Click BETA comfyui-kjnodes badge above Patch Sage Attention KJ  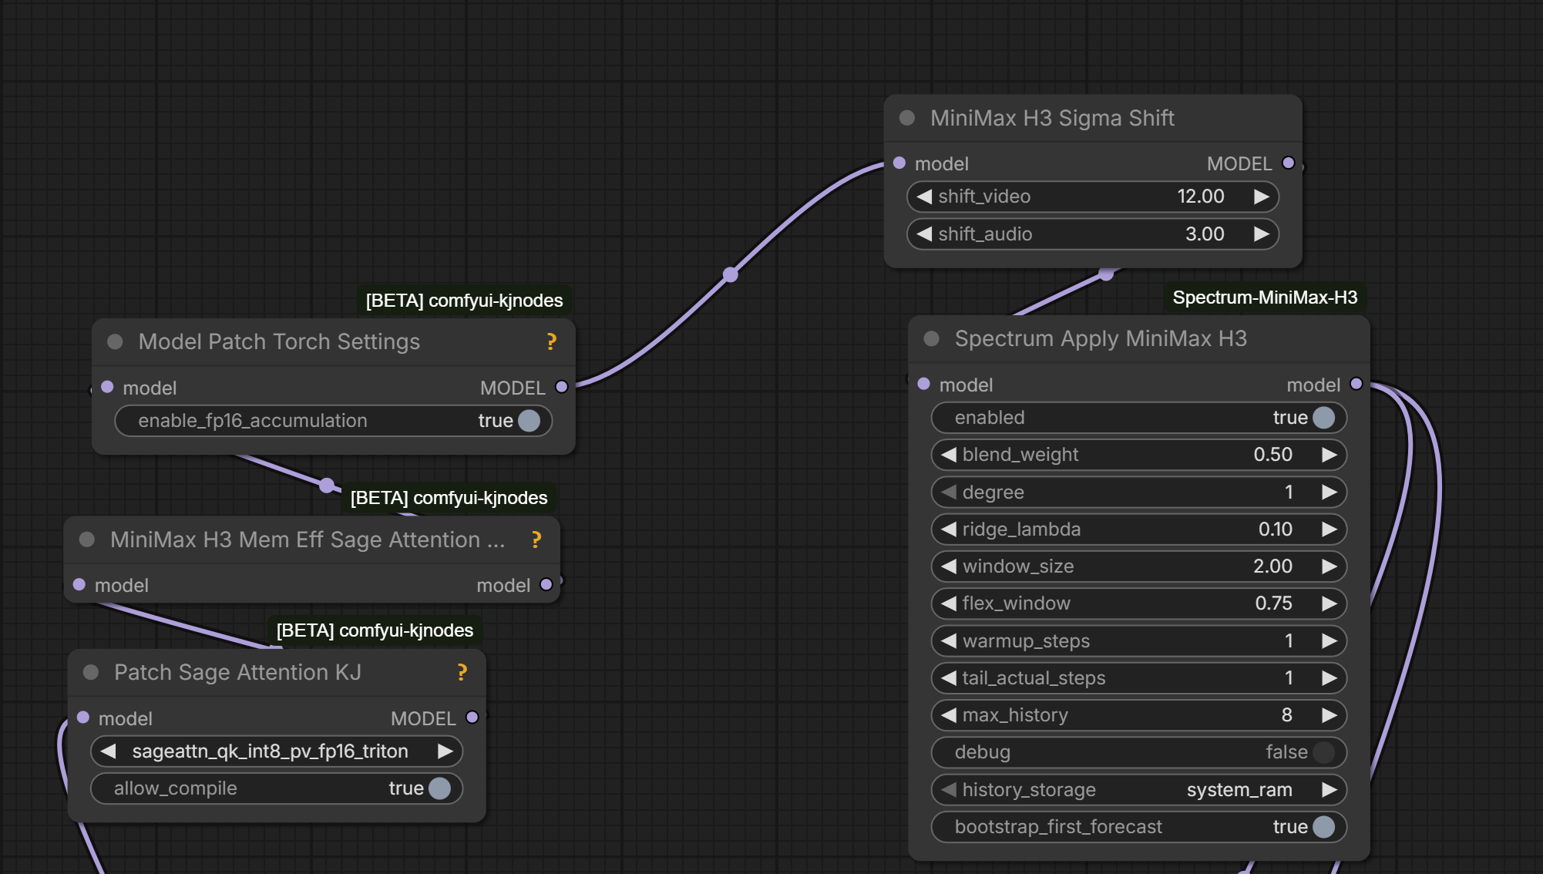pos(375,630)
